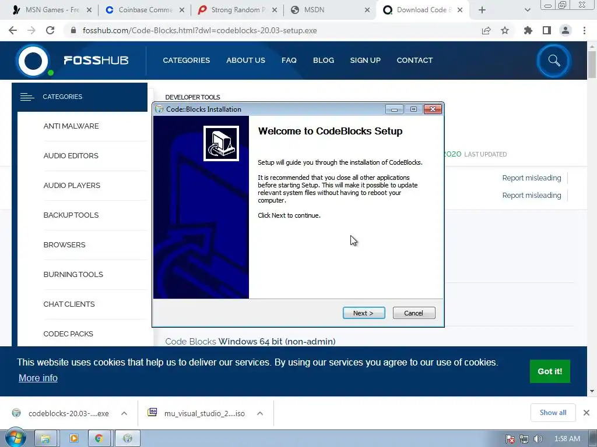Screen dimensions: 597x447
Task: Select ANTI MALWARE category
Action: [x=71, y=126]
